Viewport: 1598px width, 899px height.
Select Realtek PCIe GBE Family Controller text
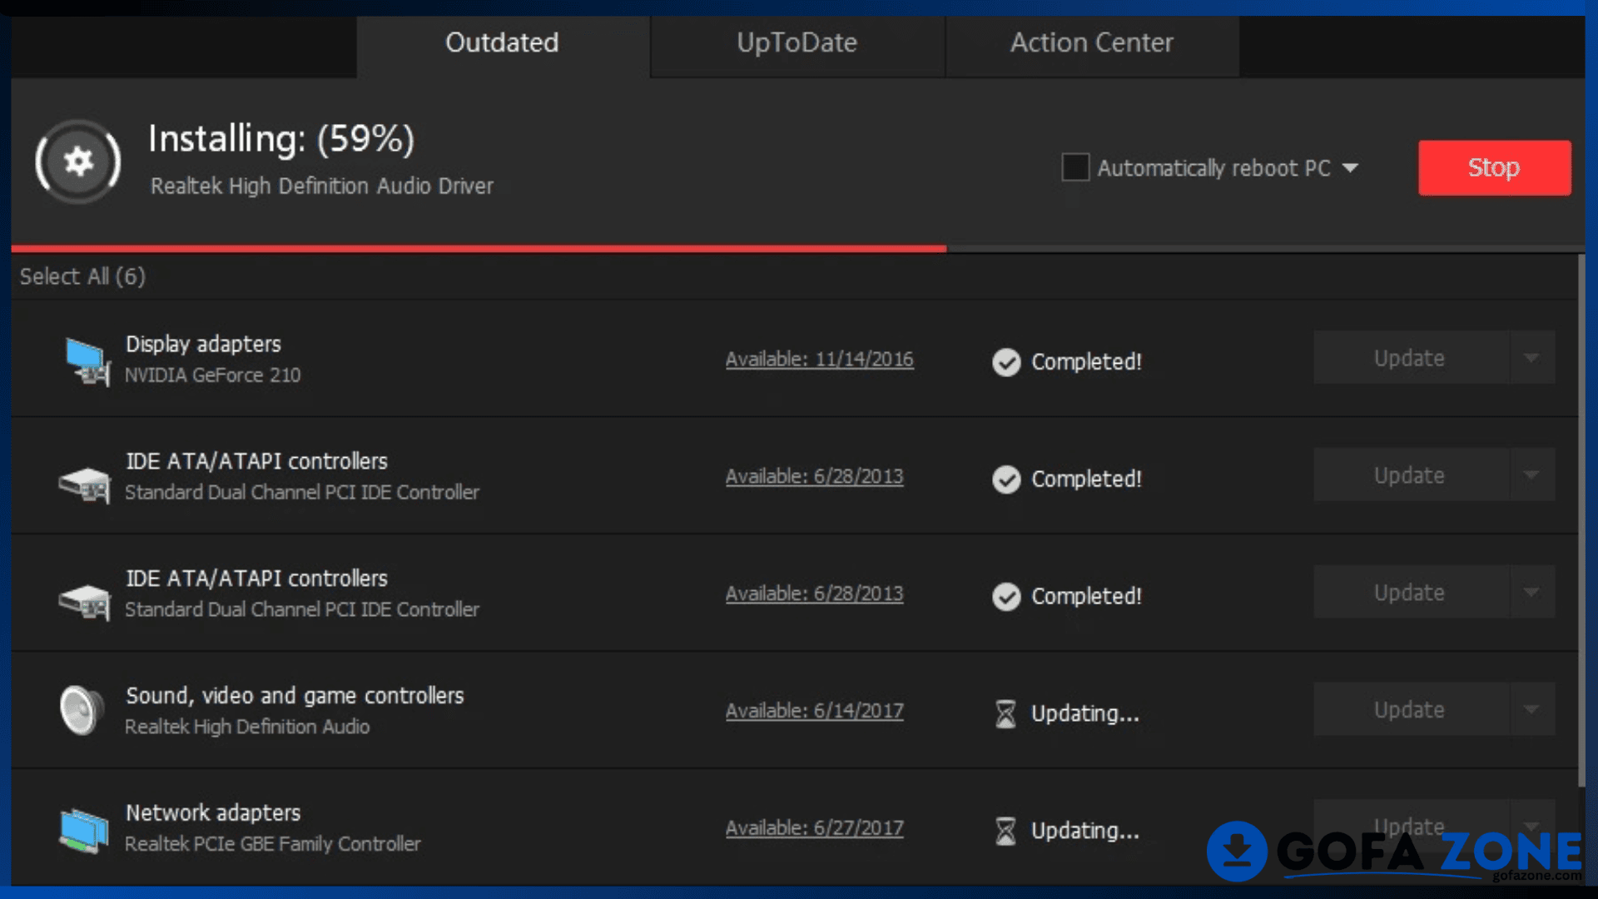(273, 844)
